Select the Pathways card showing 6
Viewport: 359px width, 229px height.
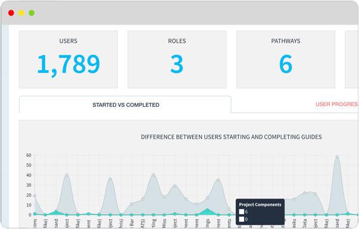coord(286,60)
